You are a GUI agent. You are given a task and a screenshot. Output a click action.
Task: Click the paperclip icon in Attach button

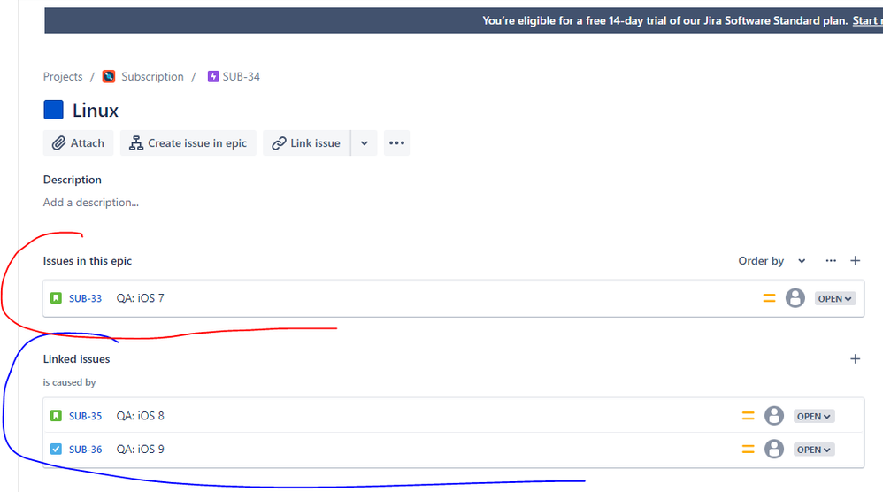58,143
